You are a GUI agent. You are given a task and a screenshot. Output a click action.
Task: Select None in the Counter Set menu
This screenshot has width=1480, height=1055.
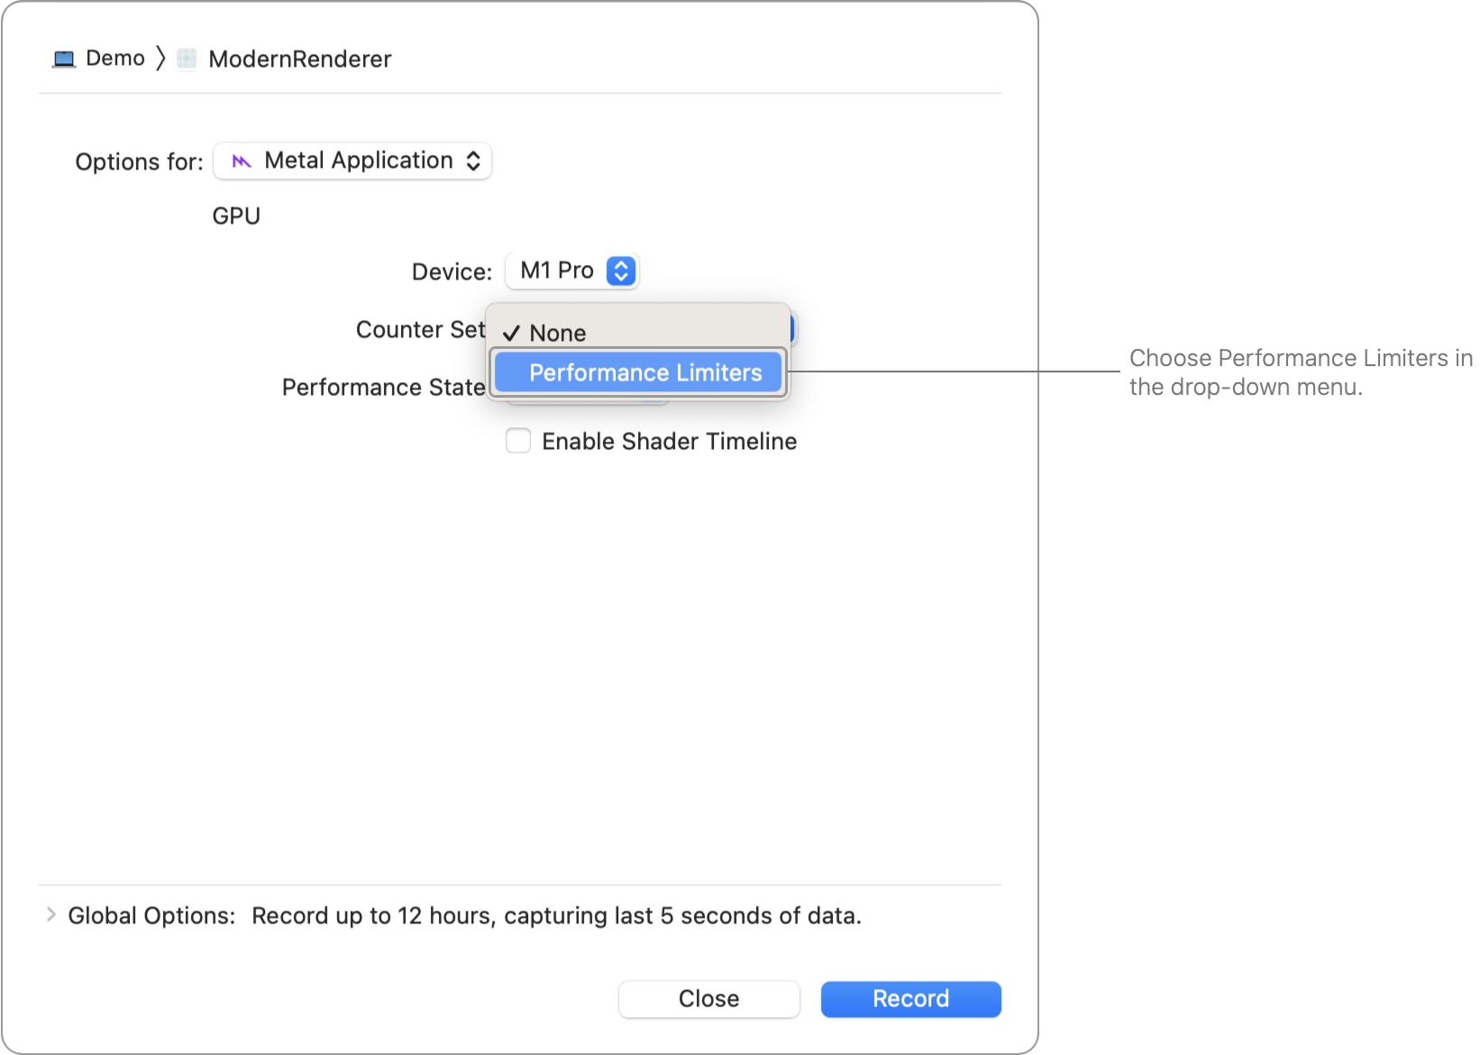(x=559, y=333)
